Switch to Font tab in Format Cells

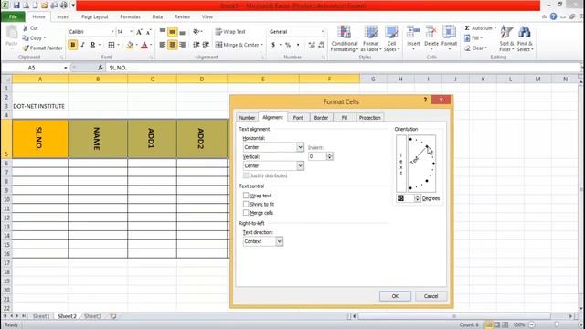coord(298,118)
